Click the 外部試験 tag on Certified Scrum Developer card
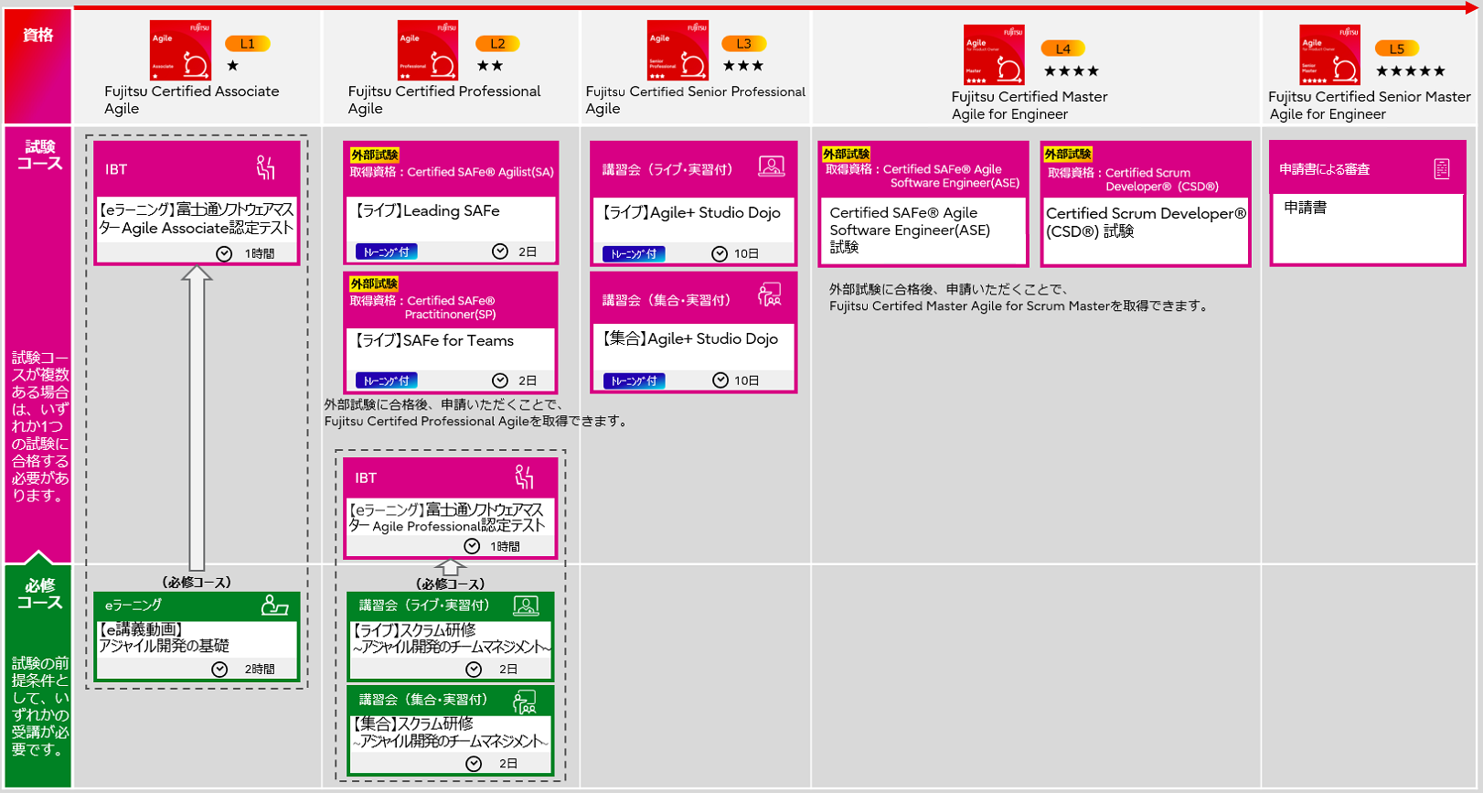 click(x=1068, y=154)
